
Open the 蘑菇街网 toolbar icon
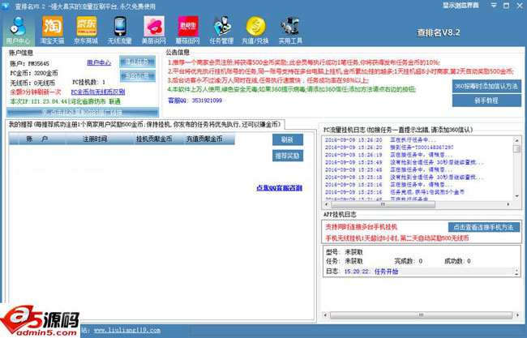pos(187,30)
